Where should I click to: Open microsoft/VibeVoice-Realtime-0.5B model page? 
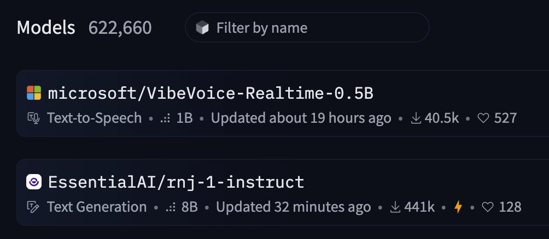click(211, 93)
